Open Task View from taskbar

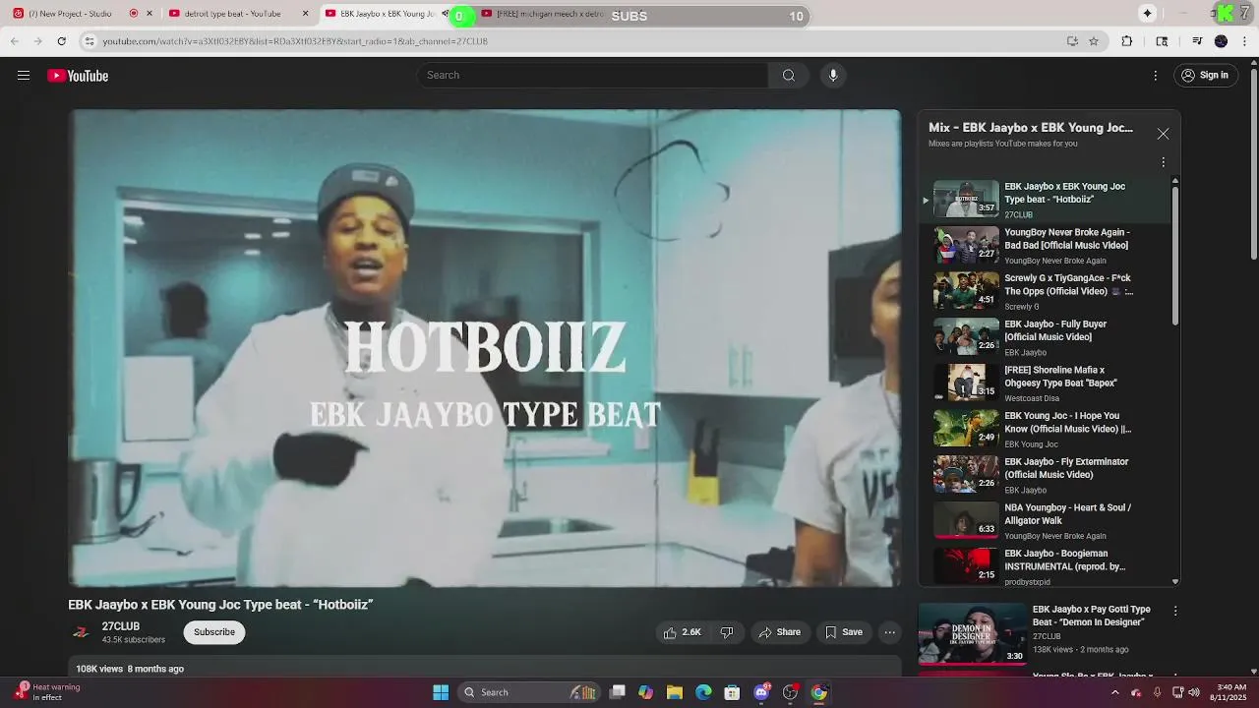click(618, 692)
